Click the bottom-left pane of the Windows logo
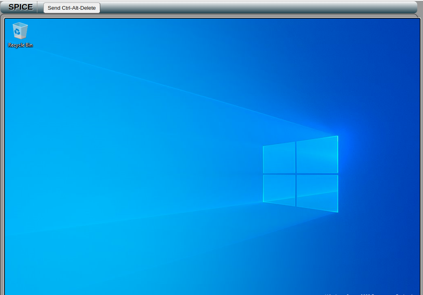The image size is (423, 295). pos(279,189)
